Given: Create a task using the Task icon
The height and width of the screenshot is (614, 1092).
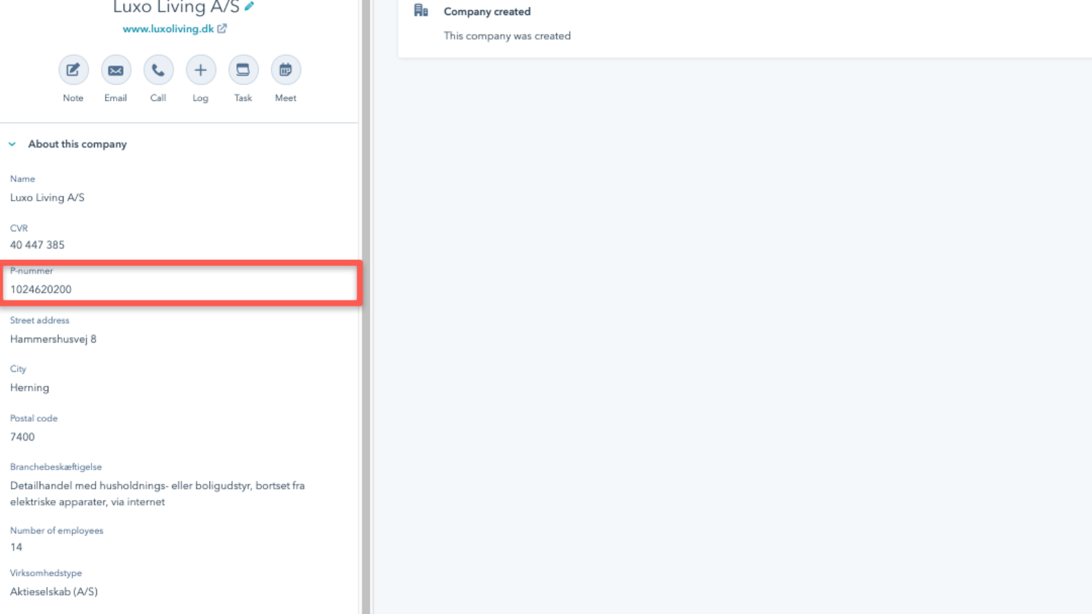Looking at the screenshot, I should click(x=243, y=70).
